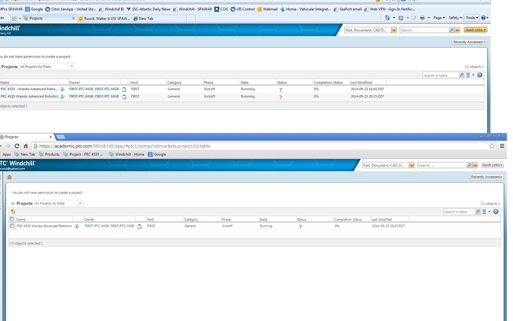Open table help icon in IE window
This screenshot has width=513, height=321.
click(x=480, y=75)
